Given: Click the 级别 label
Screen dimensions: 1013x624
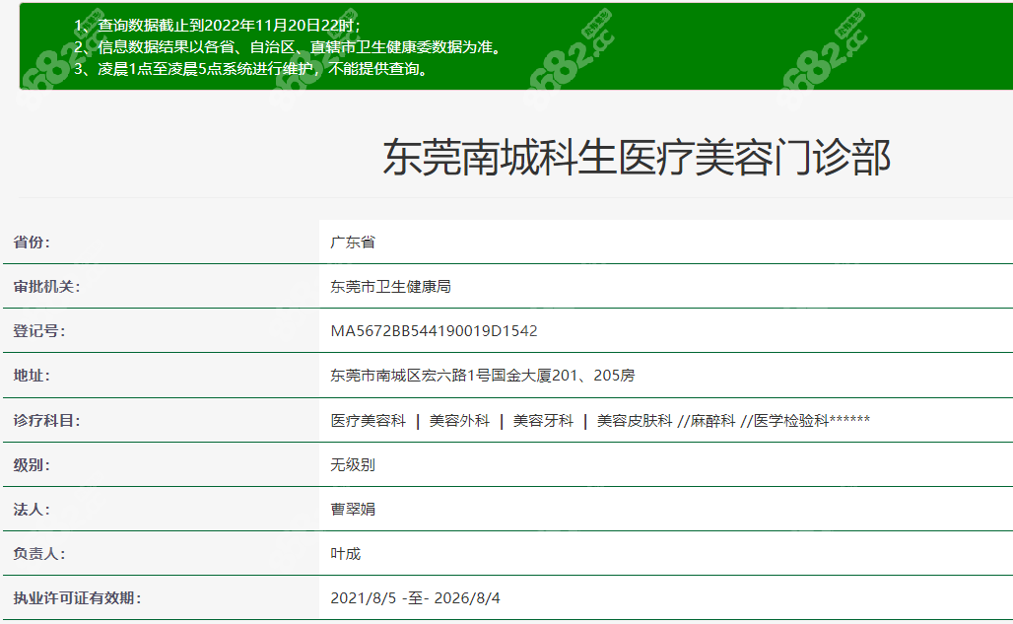Looking at the screenshot, I should (32, 465).
